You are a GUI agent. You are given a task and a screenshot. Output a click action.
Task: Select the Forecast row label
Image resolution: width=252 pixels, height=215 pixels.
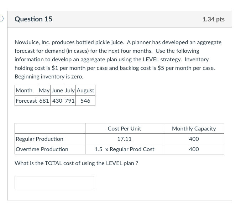(x=26, y=101)
